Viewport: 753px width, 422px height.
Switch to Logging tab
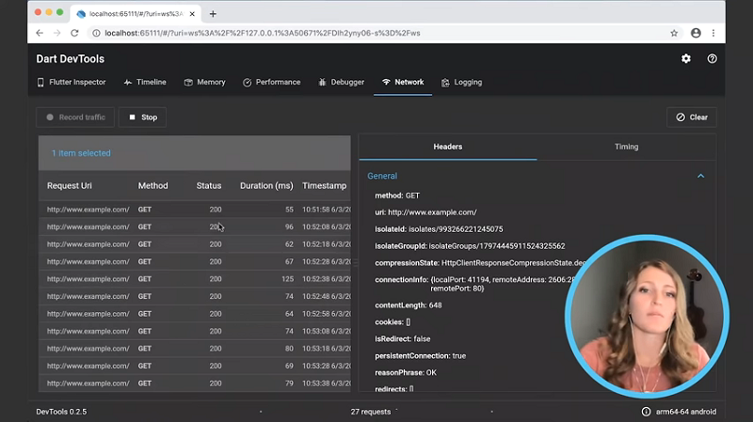[x=461, y=82]
